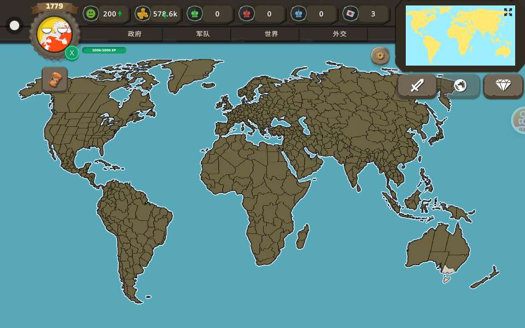The width and height of the screenshot is (525, 328).
Task: Click the sword war mode button
Action: [x=417, y=86]
